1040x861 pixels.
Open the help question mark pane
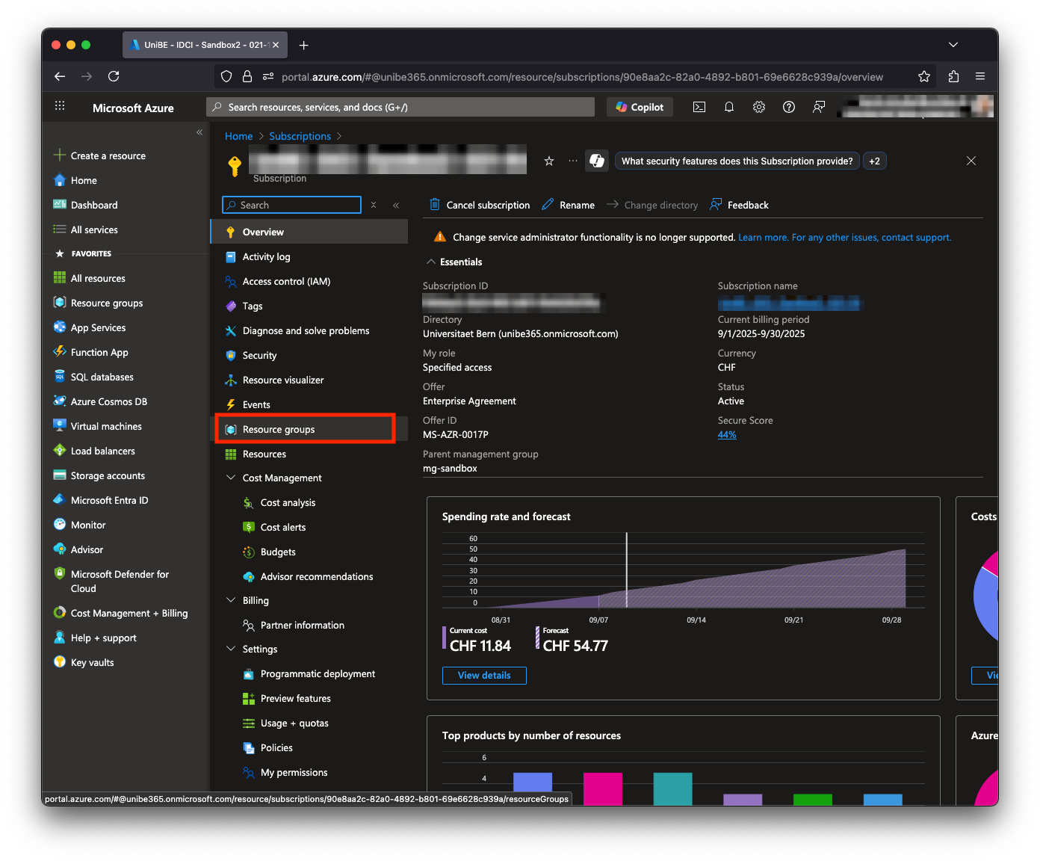tap(789, 107)
